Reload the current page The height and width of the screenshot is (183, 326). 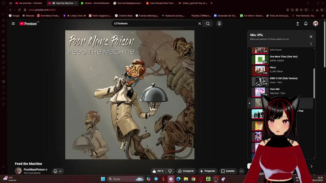19,10
